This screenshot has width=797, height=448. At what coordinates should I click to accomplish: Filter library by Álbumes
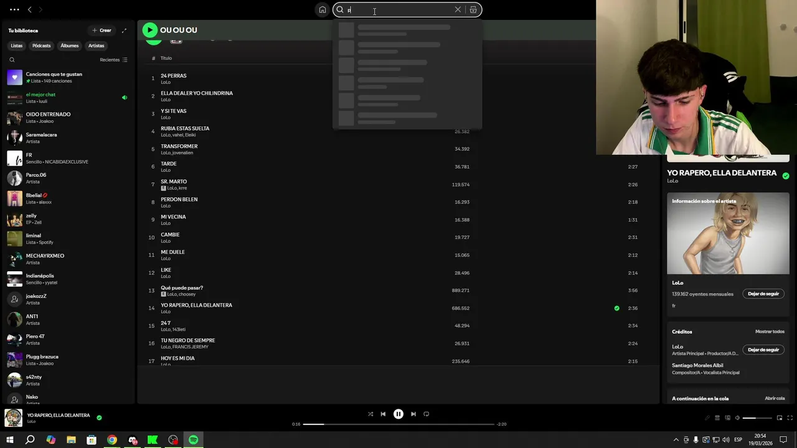[70, 45]
